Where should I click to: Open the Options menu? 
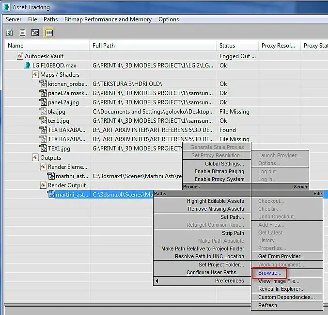pyautogui.click(x=169, y=19)
